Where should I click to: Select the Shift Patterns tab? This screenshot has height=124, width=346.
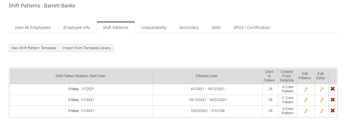(x=116, y=28)
